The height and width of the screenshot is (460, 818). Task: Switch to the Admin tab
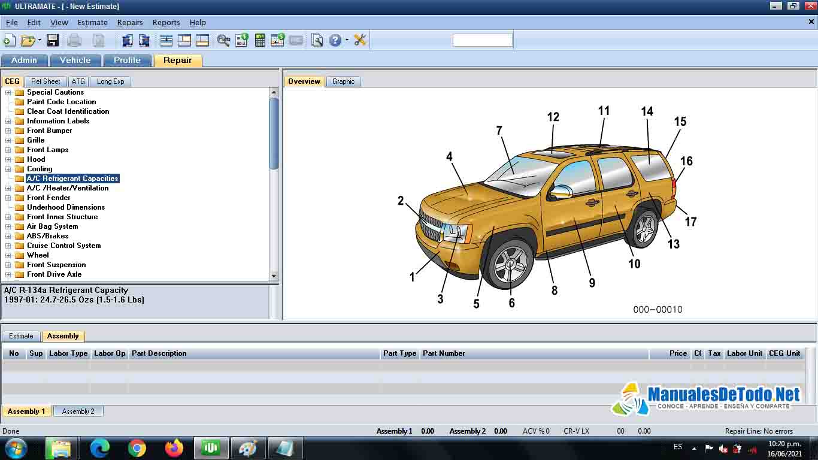[24, 60]
